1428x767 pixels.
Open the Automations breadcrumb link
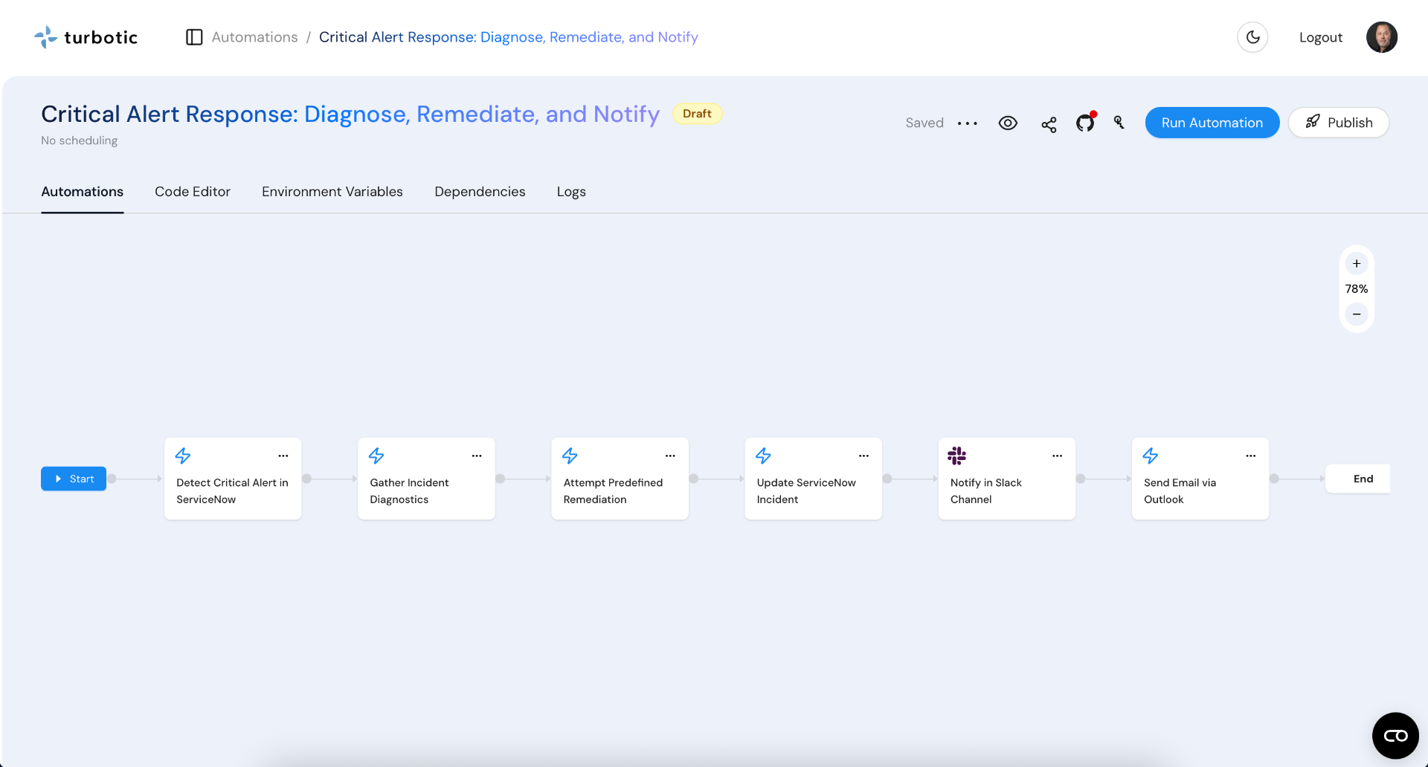(x=254, y=37)
